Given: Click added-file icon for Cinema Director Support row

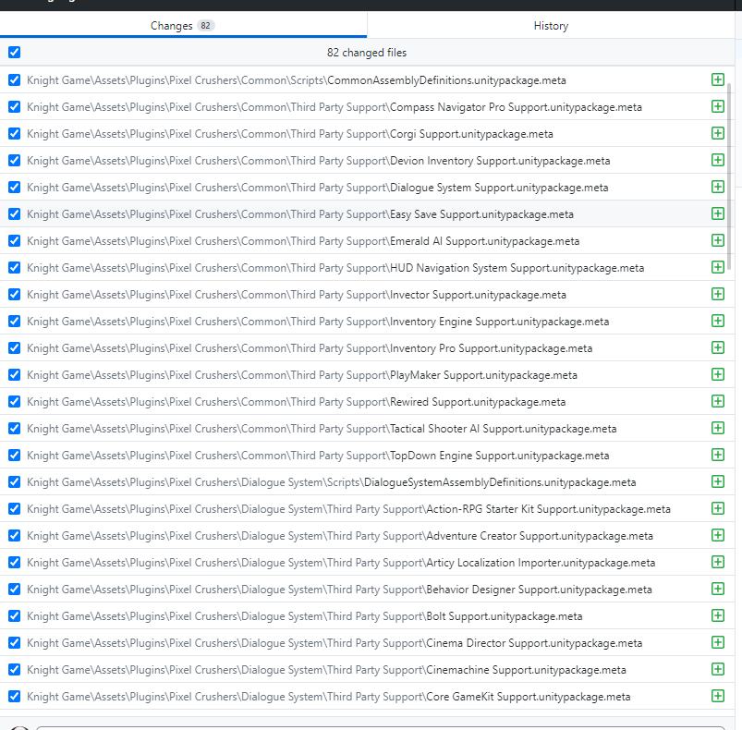Looking at the screenshot, I should pos(718,642).
